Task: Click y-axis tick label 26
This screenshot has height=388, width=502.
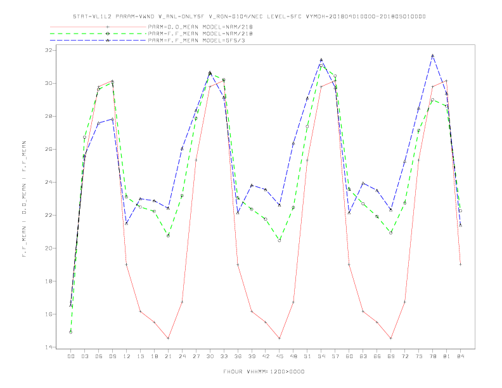Action: point(49,149)
